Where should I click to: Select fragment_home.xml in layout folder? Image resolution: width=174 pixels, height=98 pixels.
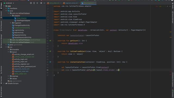pyautogui.click(x=22, y=69)
